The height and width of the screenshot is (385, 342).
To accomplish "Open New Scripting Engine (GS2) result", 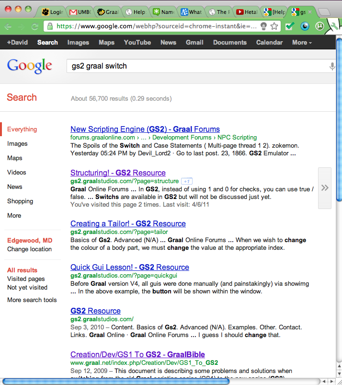I will pyautogui.click(x=145, y=129).
